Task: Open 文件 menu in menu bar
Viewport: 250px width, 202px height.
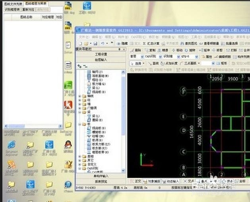Action: [x=84, y=37]
